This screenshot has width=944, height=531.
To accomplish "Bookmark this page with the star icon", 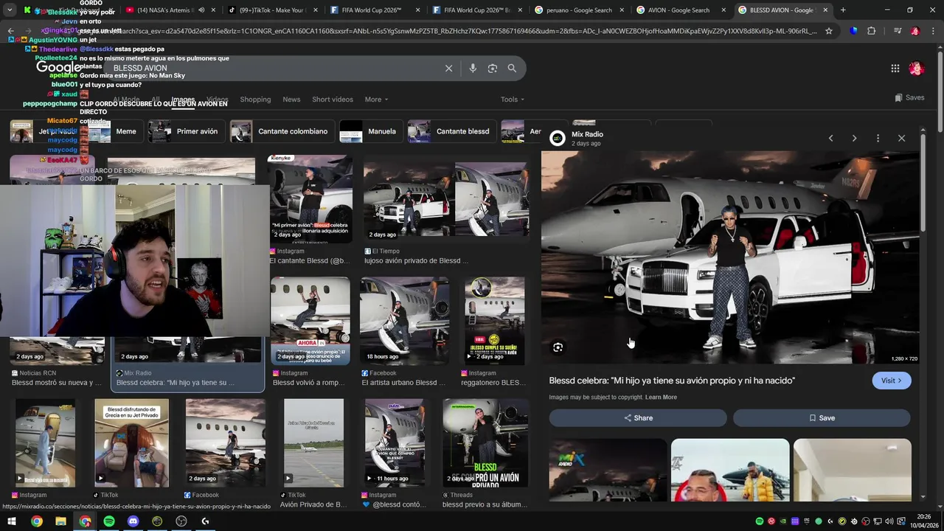I will (829, 31).
